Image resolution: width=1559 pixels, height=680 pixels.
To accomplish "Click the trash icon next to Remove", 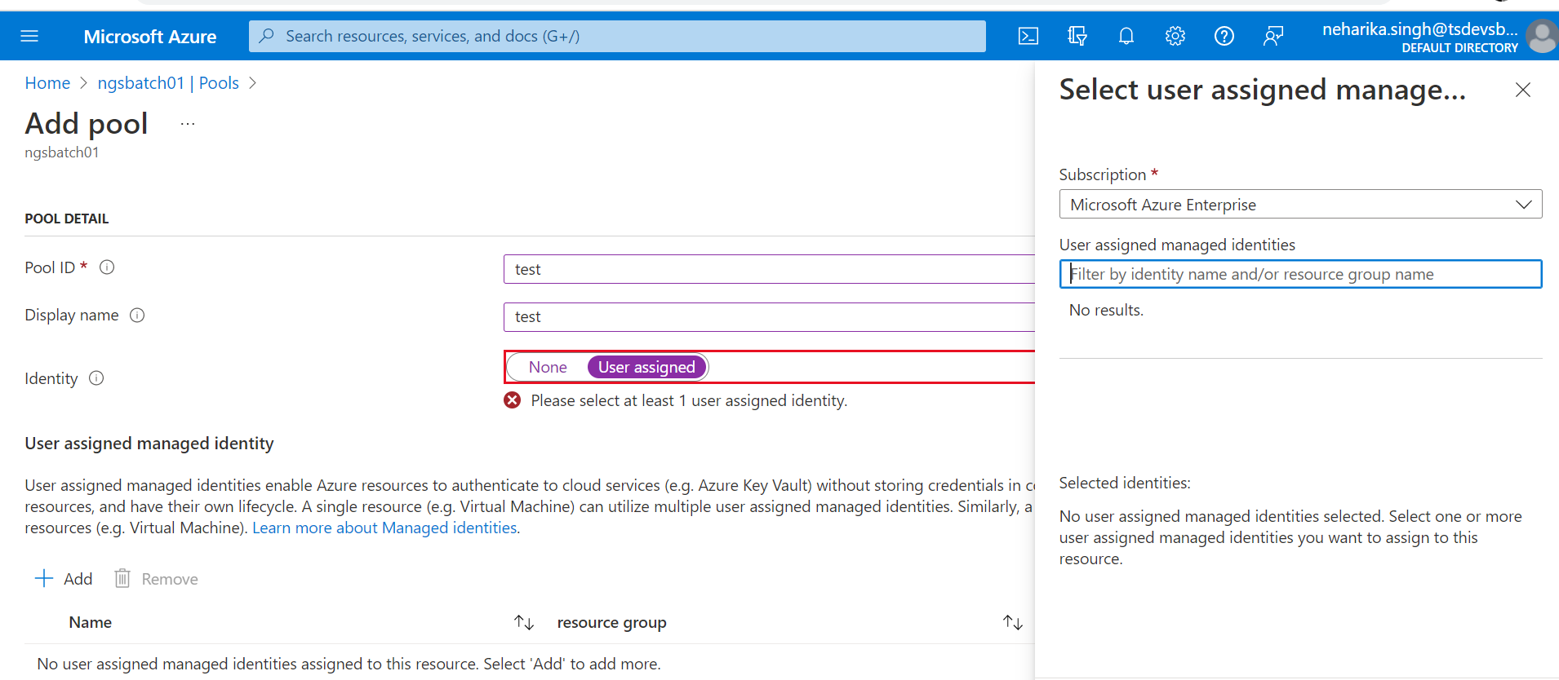I will tap(122, 579).
